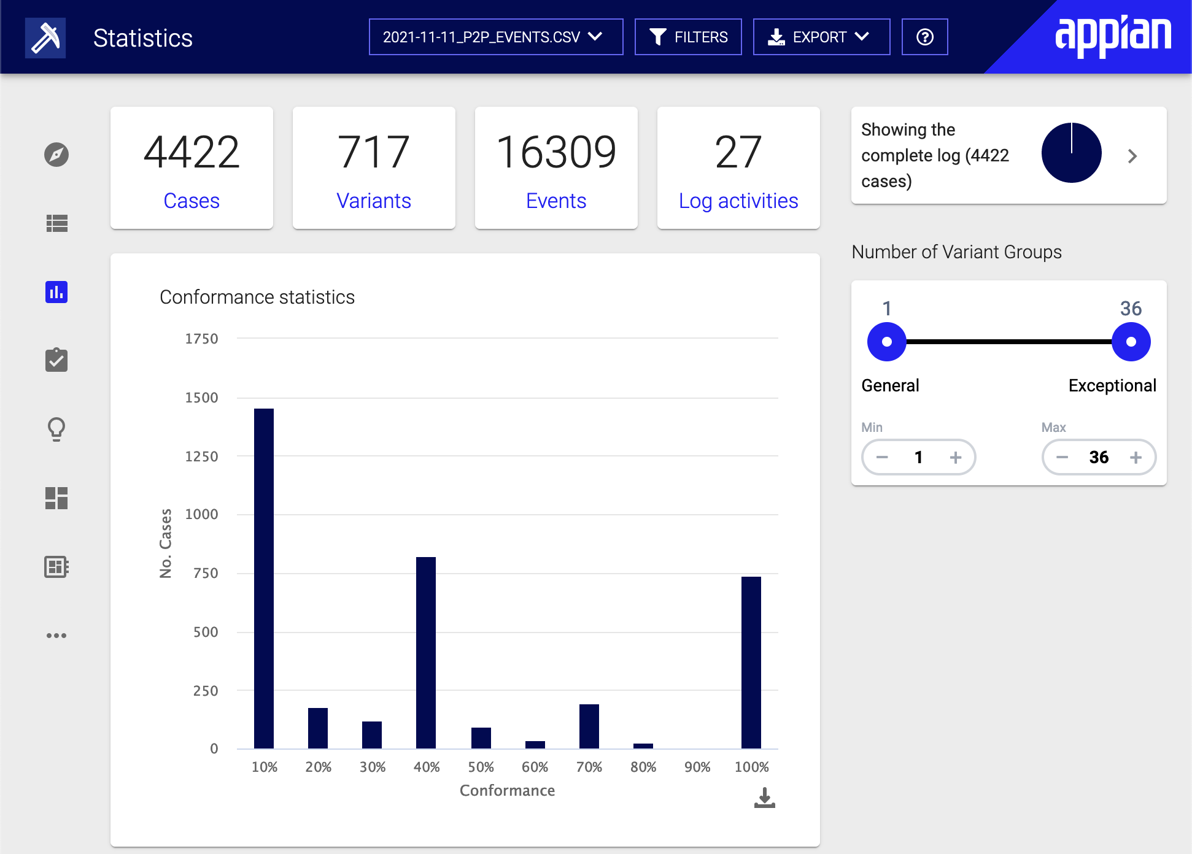Open the dashboard tiles sidebar icon
Screen dimensions: 1192x854
(x=56, y=498)
